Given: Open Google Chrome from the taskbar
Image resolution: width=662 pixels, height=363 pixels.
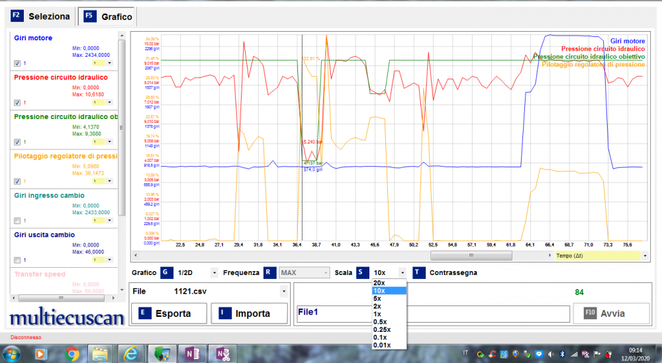Looking at the screenshot, I should pyautogui.click(x=72, y=354).
